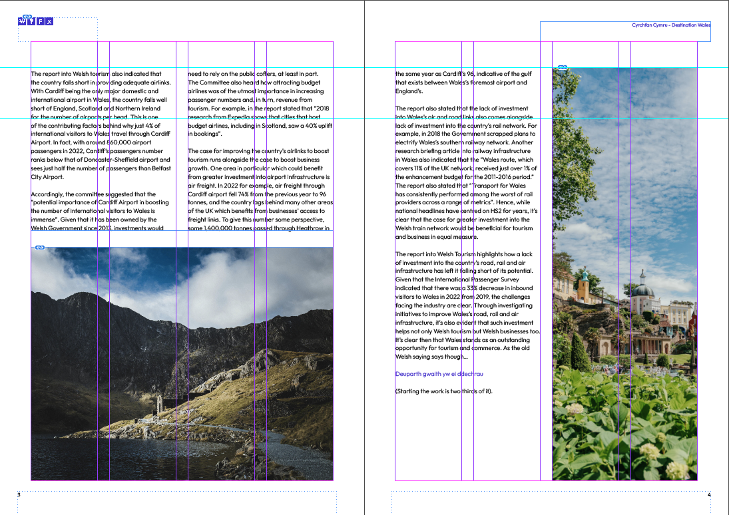Click the link badge on the mountain lake photo
Screen dimensions: 729x515
click(40, 248)
